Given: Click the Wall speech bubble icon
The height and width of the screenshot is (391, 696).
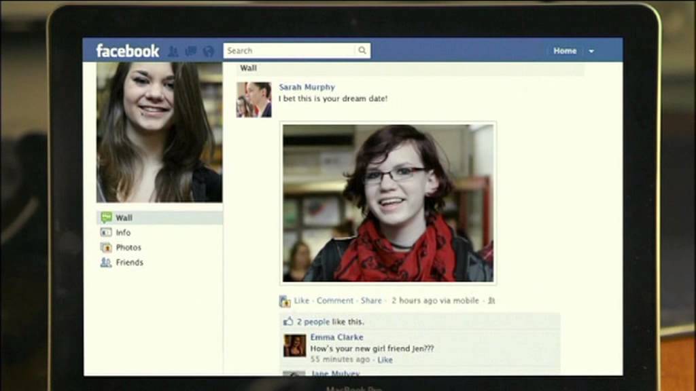Looking at the screenshot, I should tap(106, 217).
